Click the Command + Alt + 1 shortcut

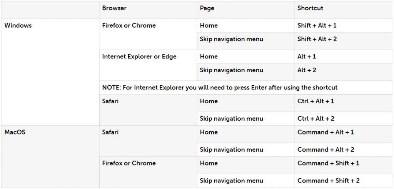(x=326, y=132)
